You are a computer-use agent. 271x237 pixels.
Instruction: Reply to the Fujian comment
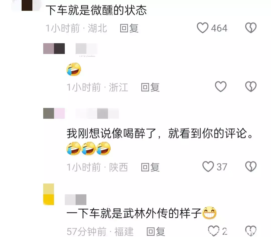tap(156, 231)
